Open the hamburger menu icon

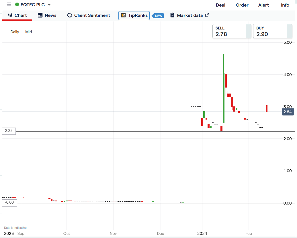[x=9, y=4]
